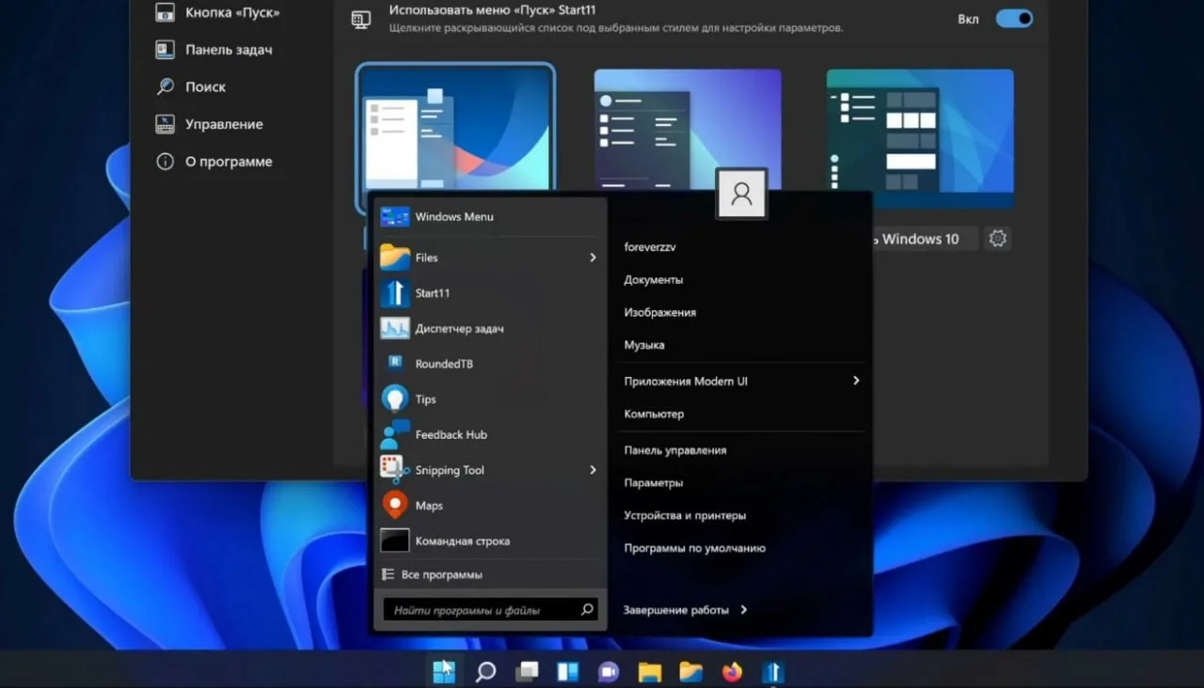Click Завершение работы button

coord(675,610)
